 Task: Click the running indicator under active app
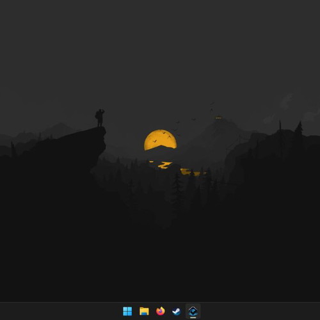click(193, 317)
